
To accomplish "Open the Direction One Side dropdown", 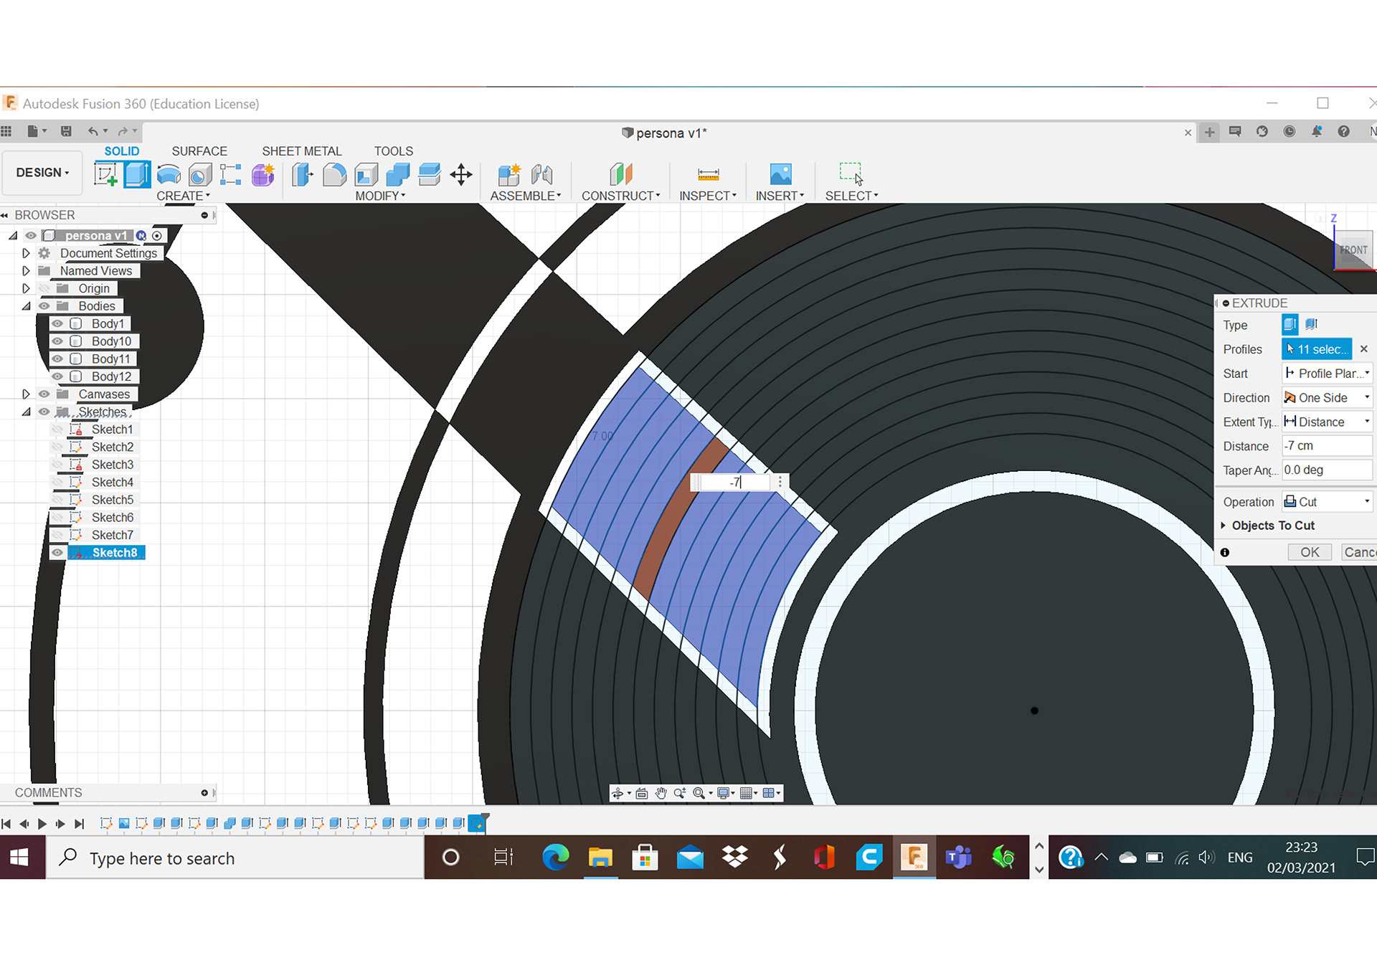I will point(1327,398).
